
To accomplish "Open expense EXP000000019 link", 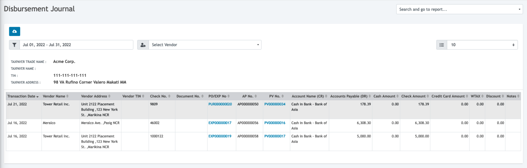I will click(220, 136).
